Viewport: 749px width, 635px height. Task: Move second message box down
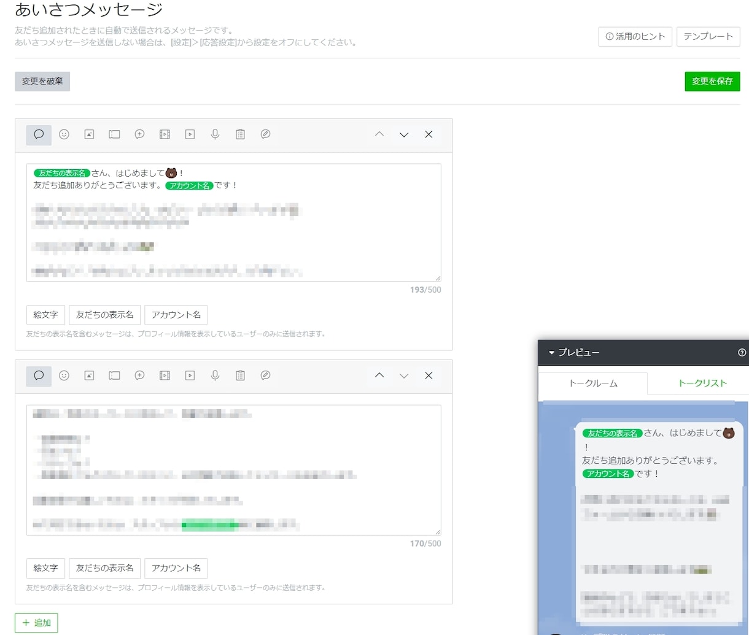[x=404, y=375]
